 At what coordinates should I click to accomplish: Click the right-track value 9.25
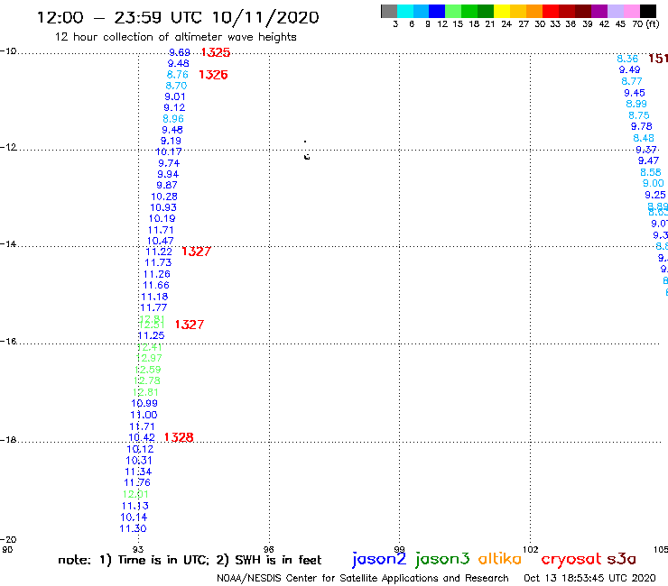coord(654,195)
